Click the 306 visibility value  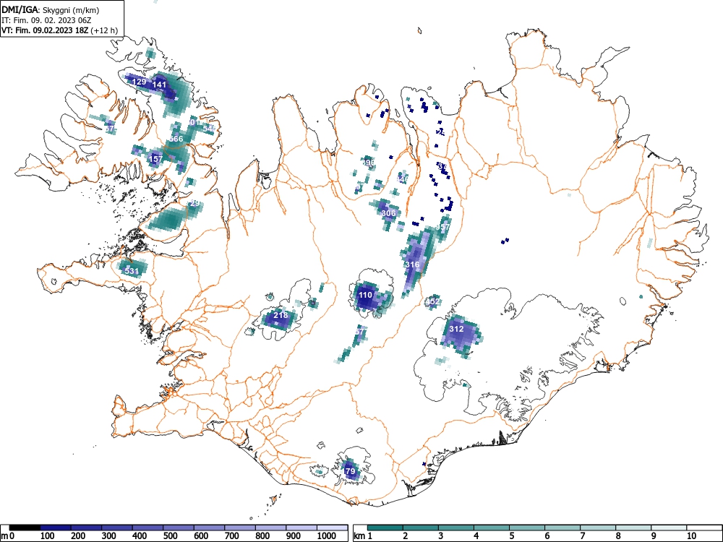coord(389,213)
